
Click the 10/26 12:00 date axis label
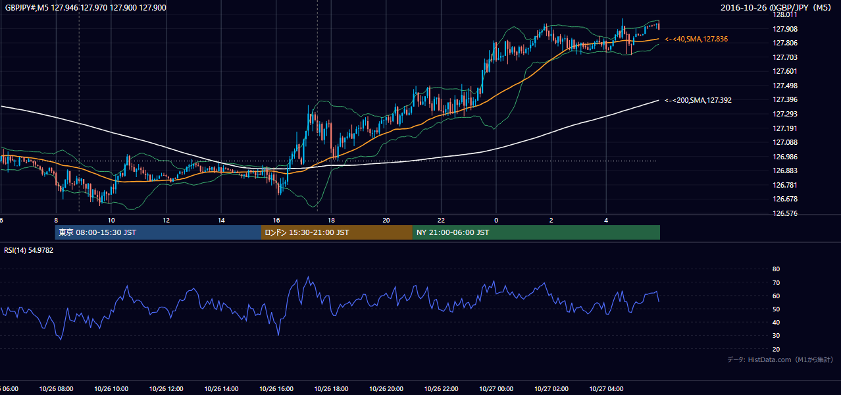click(x=166, y=389)
